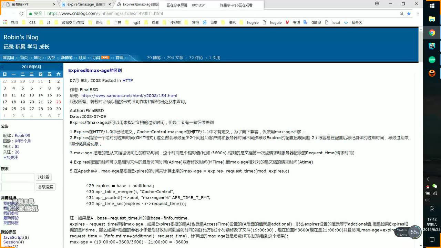The height and width of the screenshot is (248, 441).
Task: Click the 55% floating speed ball
Action: (x=415, y=232)
